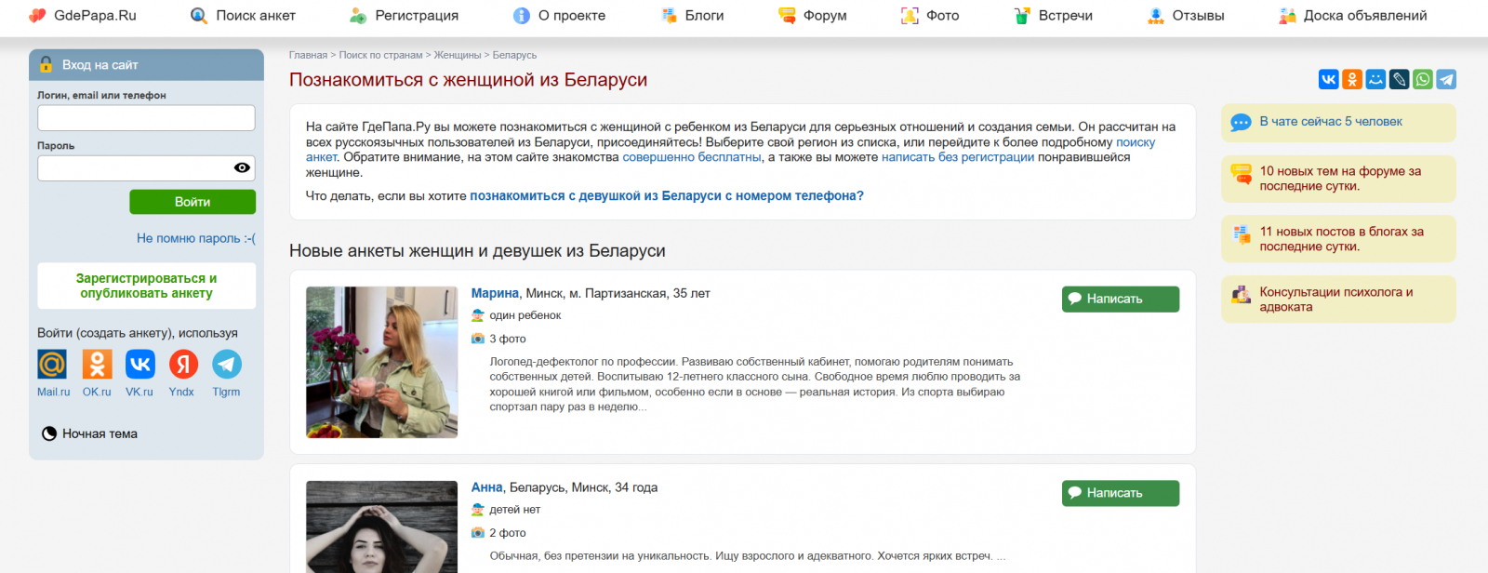The width and height of the screenshot is (1488, 573).
Task: Go to Доска объявлений in the top menu
Action: (1353, 16)
